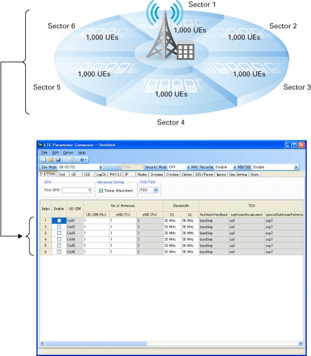Expand the Sim Mode UE-S1/X2 dropdown
The height and width of the screenshot is (356, 311).
[101, 167]
